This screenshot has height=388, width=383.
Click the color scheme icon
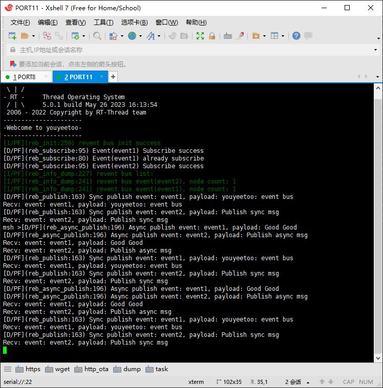[113, 36]
